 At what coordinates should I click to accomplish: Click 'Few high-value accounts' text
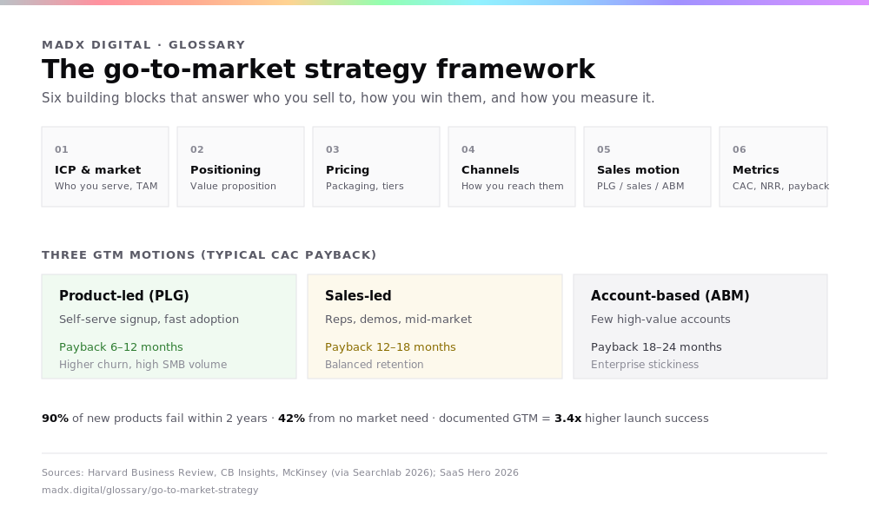[660, 320]
